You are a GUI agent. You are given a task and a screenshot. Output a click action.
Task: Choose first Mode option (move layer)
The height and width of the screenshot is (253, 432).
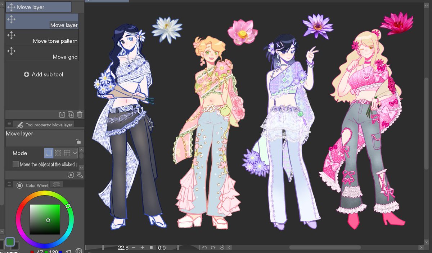click(x=49, y=153)
